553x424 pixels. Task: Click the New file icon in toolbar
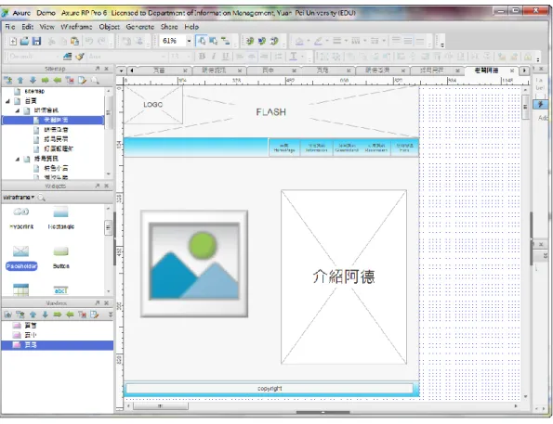point(13,41)
